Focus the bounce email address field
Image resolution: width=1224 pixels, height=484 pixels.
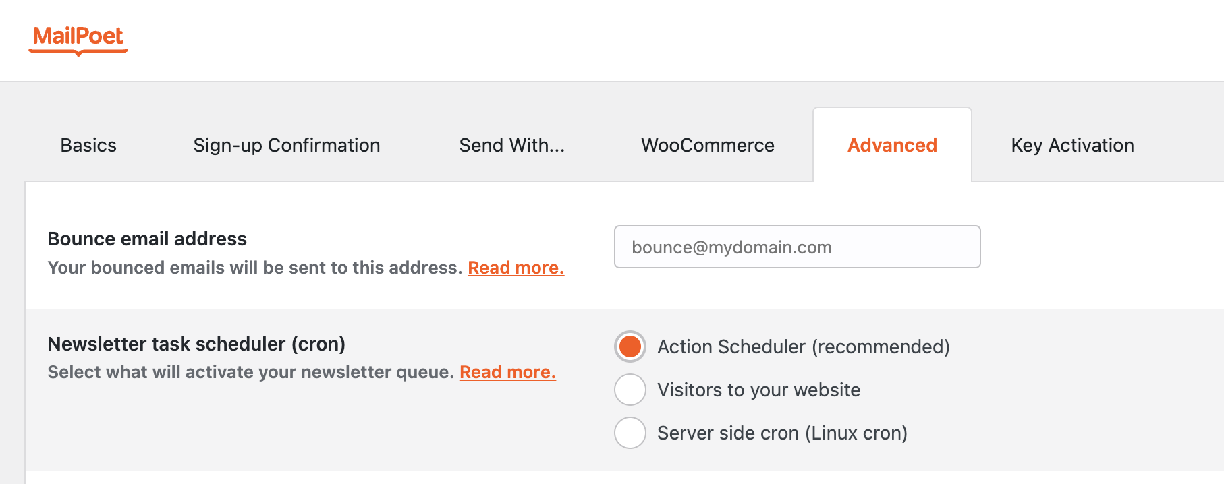tap(797, 247)
